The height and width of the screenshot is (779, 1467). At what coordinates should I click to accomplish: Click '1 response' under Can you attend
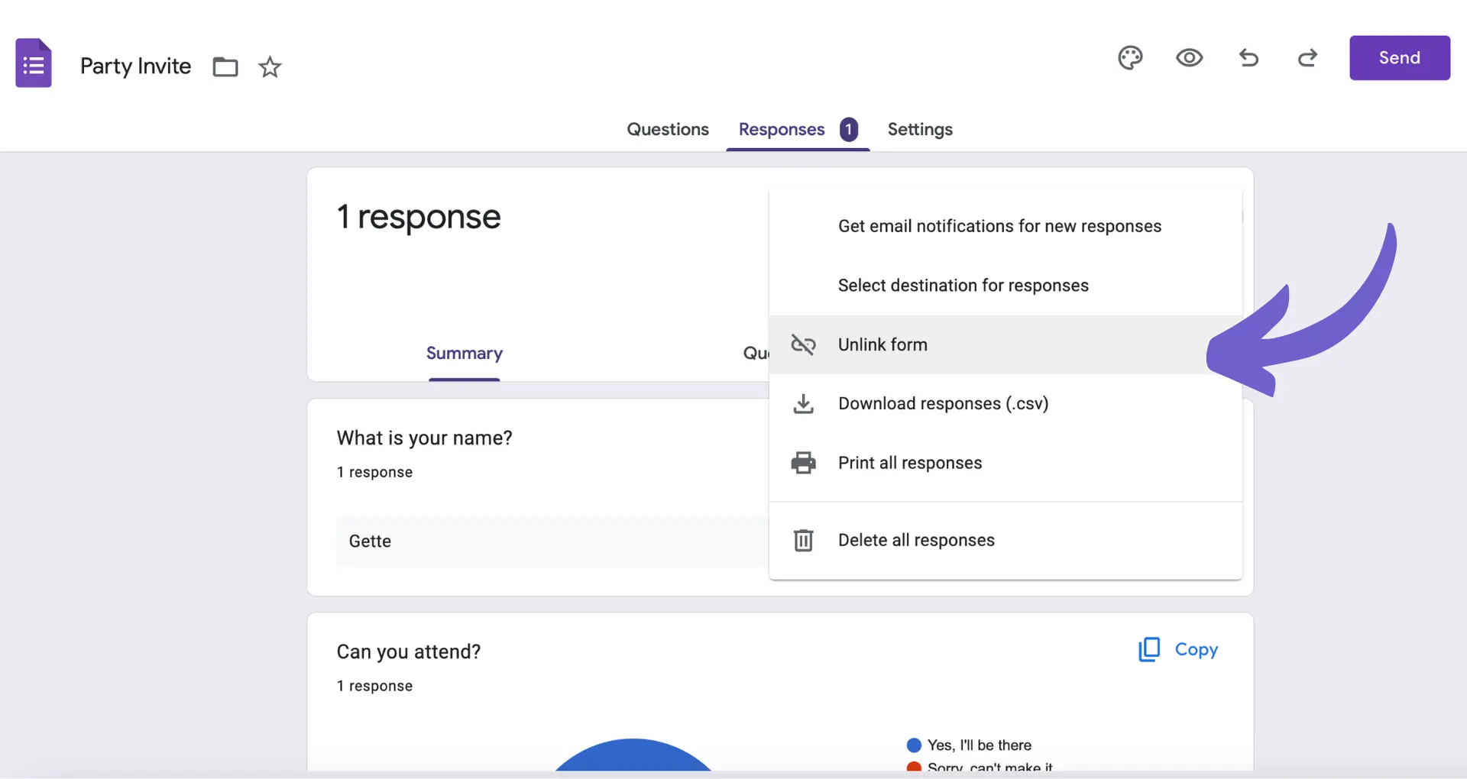[x=374, y=686]
